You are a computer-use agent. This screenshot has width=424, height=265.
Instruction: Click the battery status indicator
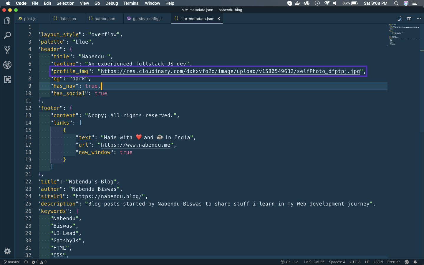(x=350, y=3)
